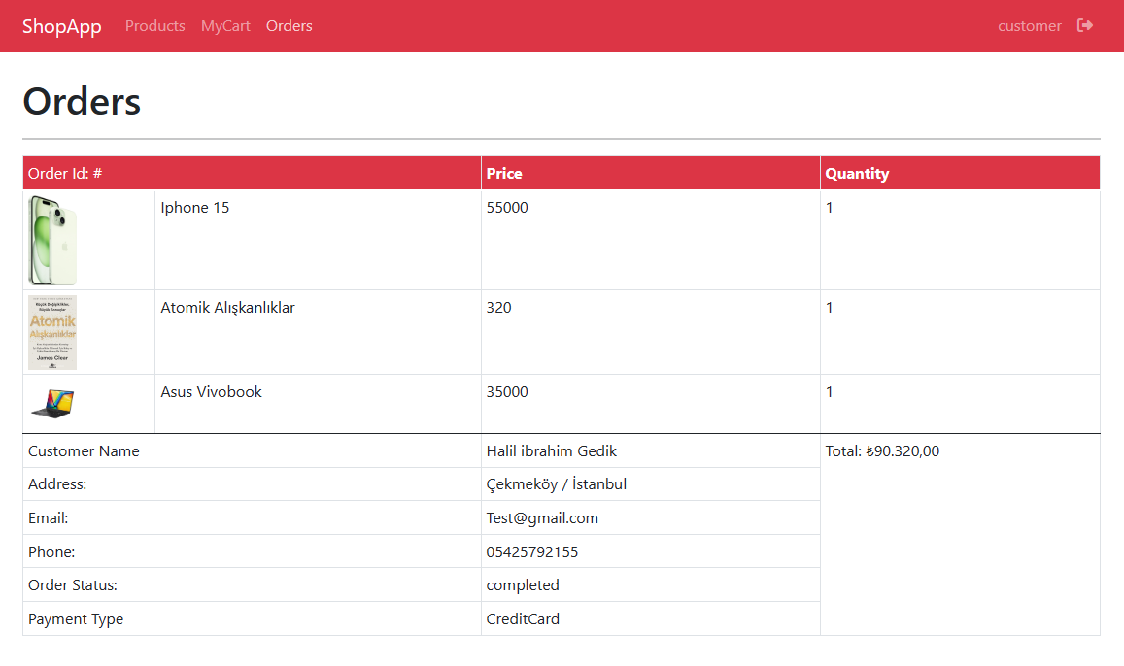Click the Email: label
This screenshot has height=666, width=1124.
click(x=48, y=518)
